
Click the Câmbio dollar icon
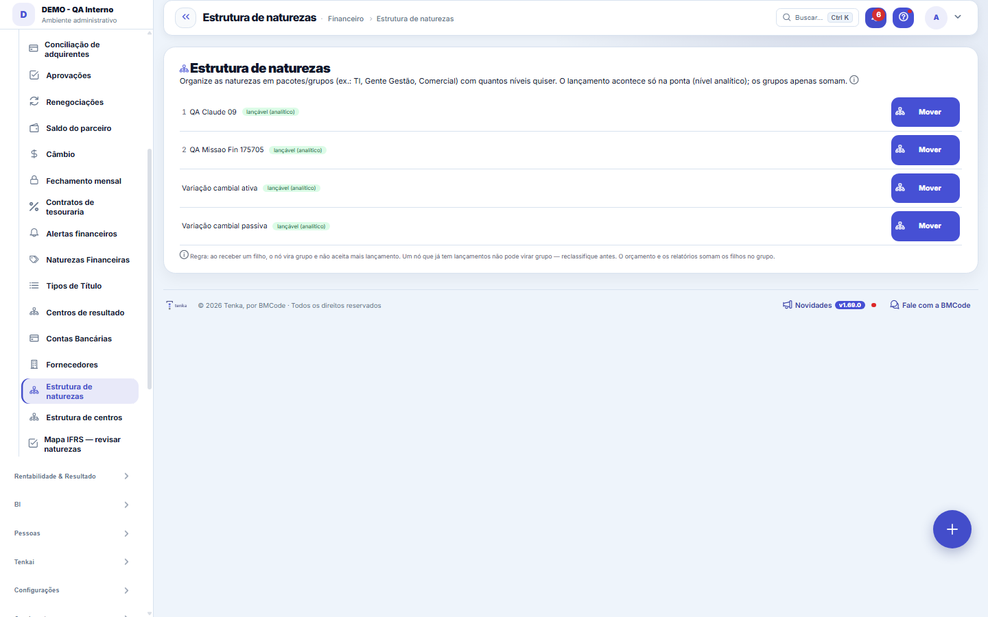34,154
